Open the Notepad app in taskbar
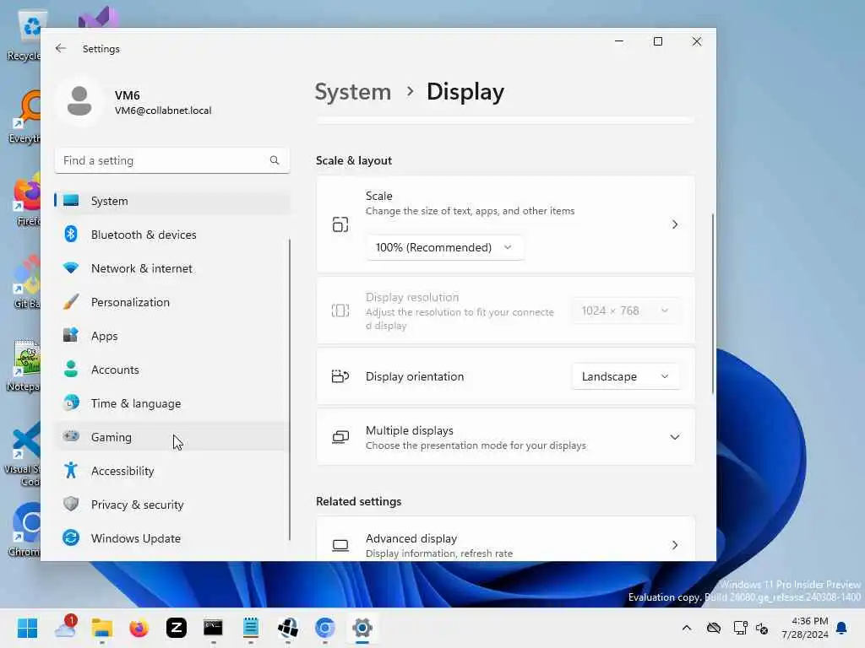The width and height of the screenshot is (865, 648). [250, 628]
